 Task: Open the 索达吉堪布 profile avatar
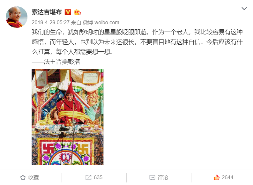(17, 17)
